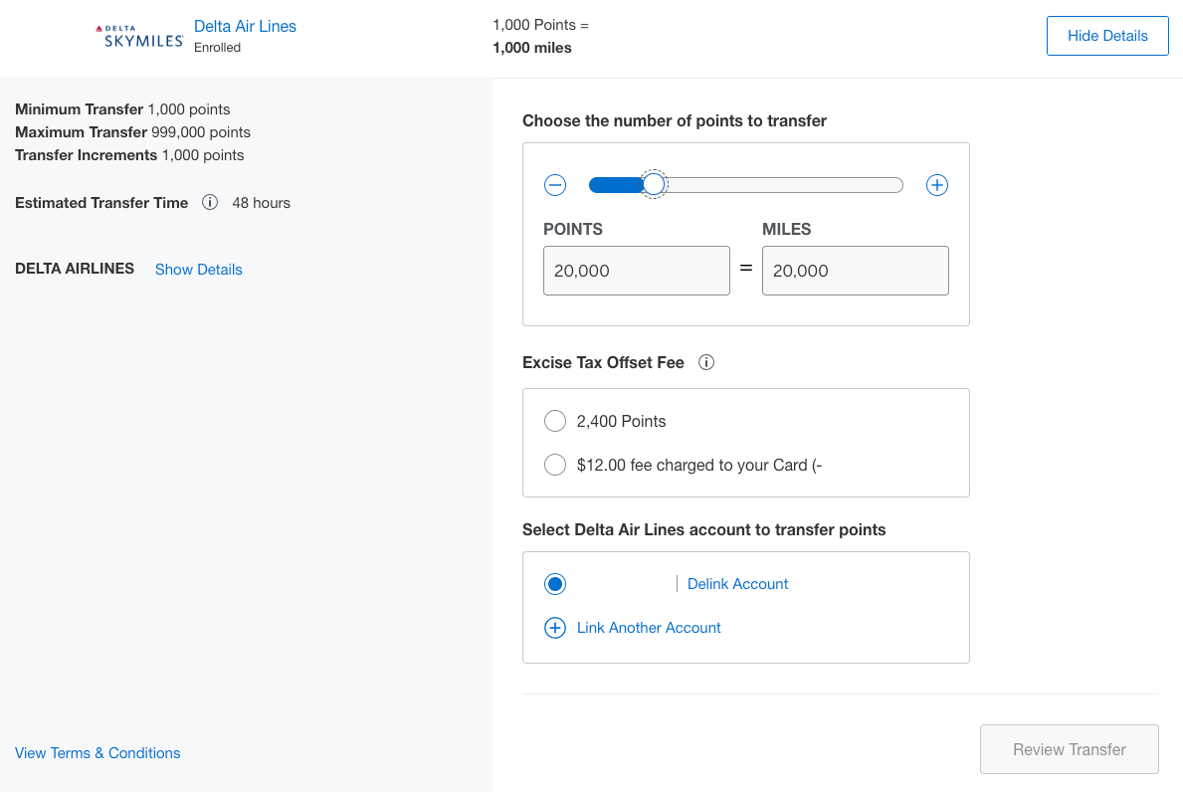Click the Delta Air Lines header link
Screen dimensions: 1183x792
[245, 26]
